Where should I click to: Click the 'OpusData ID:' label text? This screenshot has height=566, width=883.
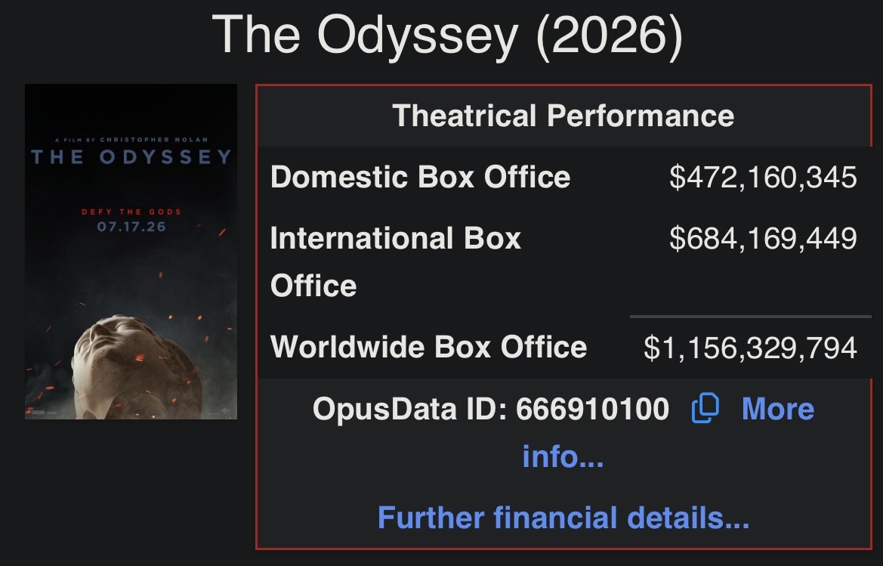click(x=410, y=408)
